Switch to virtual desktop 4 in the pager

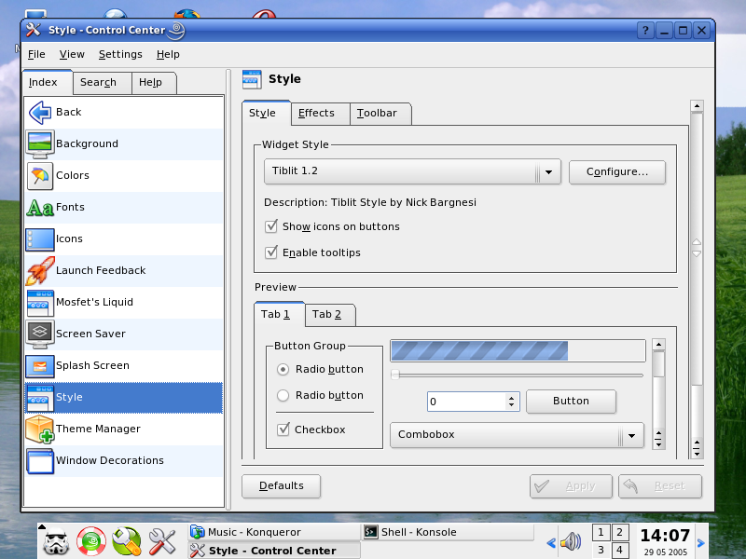tap(619, 550)
